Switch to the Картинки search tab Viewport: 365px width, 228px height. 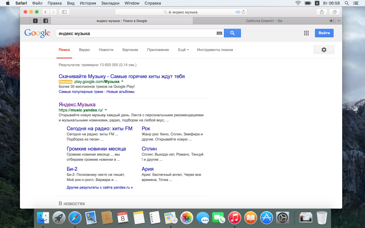130,50
